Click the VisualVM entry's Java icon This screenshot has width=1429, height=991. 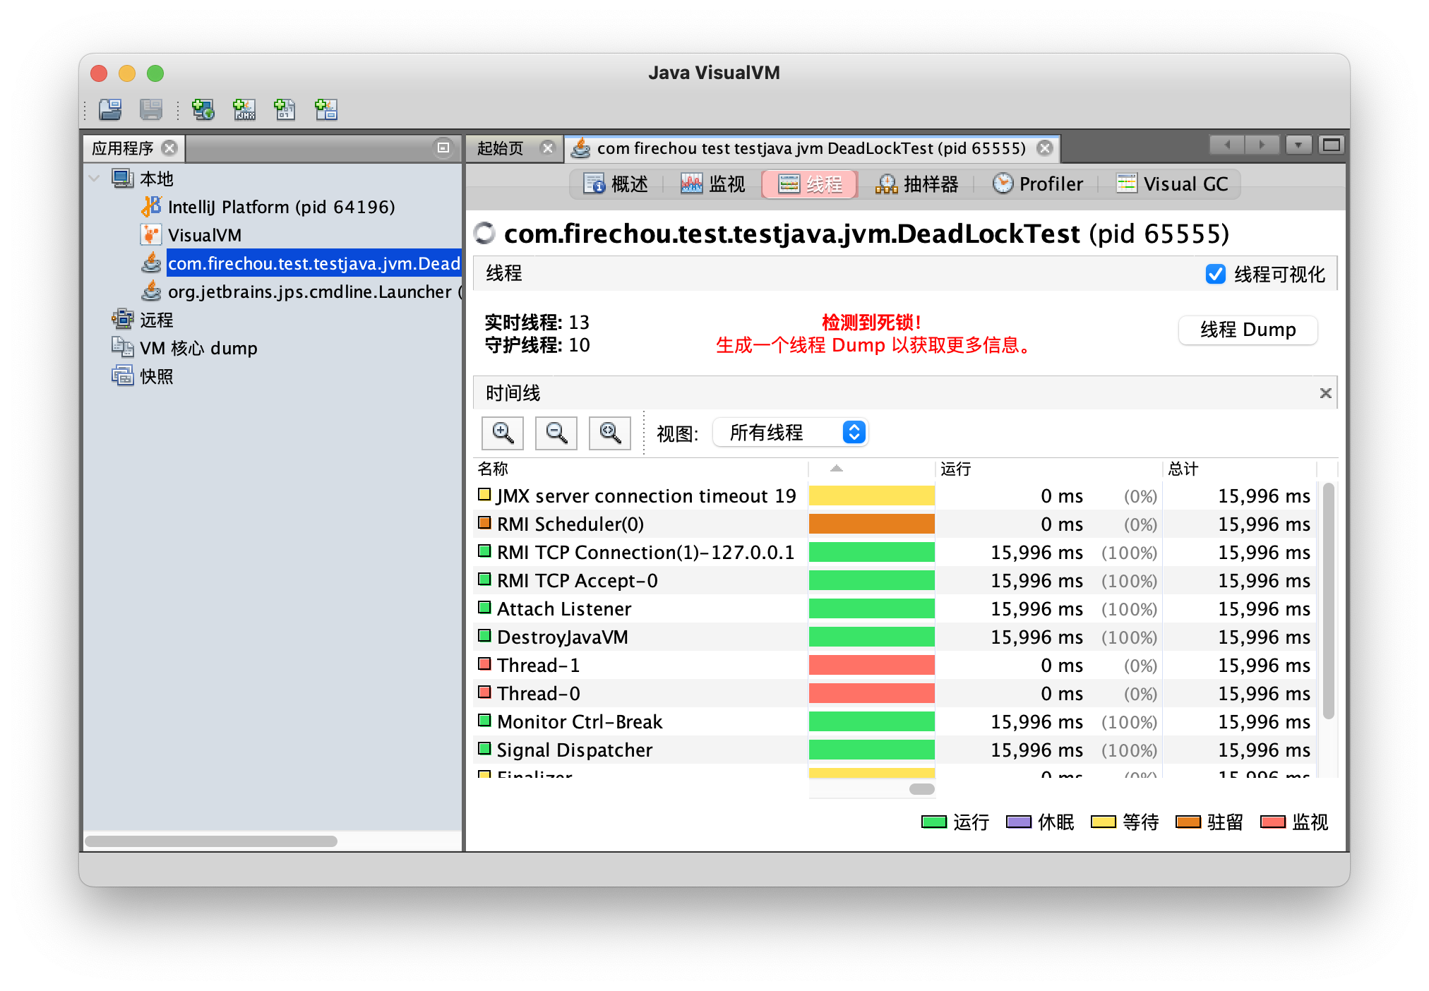pos(150,234)
